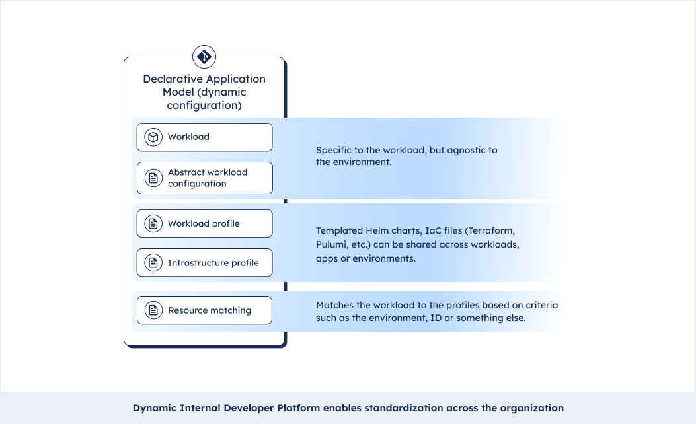696x424 pixels.
Task: Click the document icon beside Workload profile
Action: coord(153,223)
